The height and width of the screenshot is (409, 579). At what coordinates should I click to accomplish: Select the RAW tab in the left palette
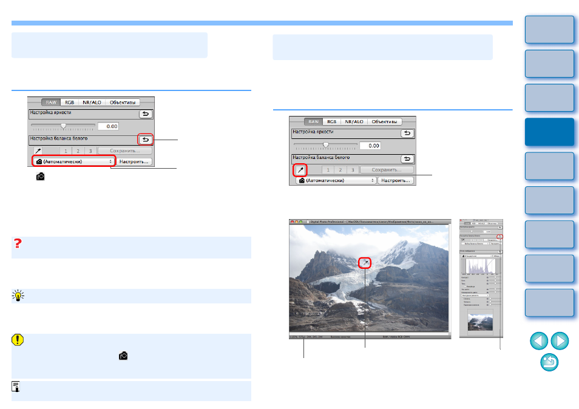(x=51, y=102)
